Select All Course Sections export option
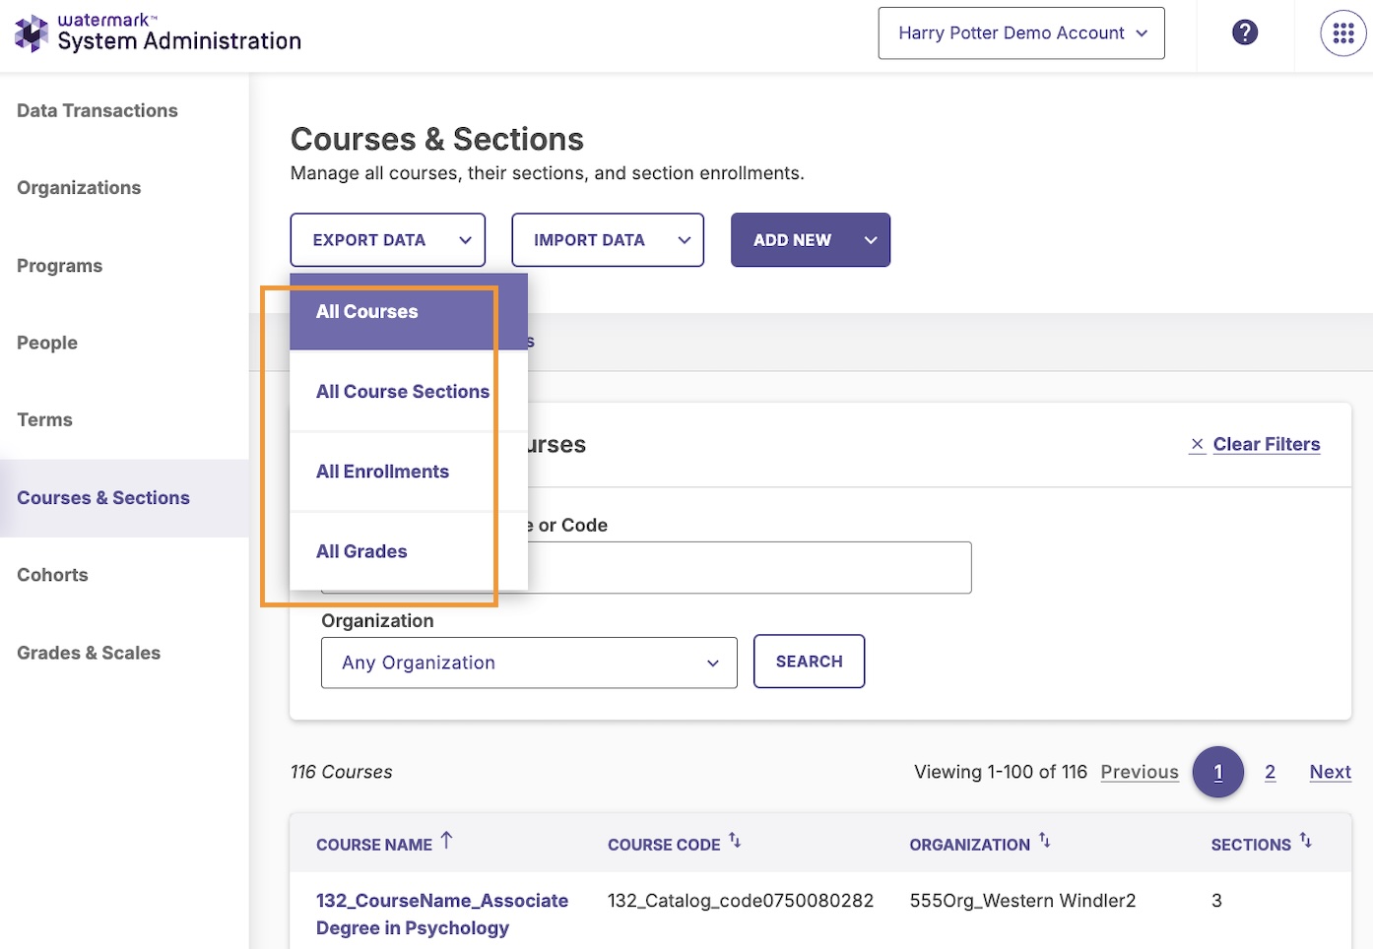The width and height of the screenshot is (1373, 949). click(x=409, y=392)
